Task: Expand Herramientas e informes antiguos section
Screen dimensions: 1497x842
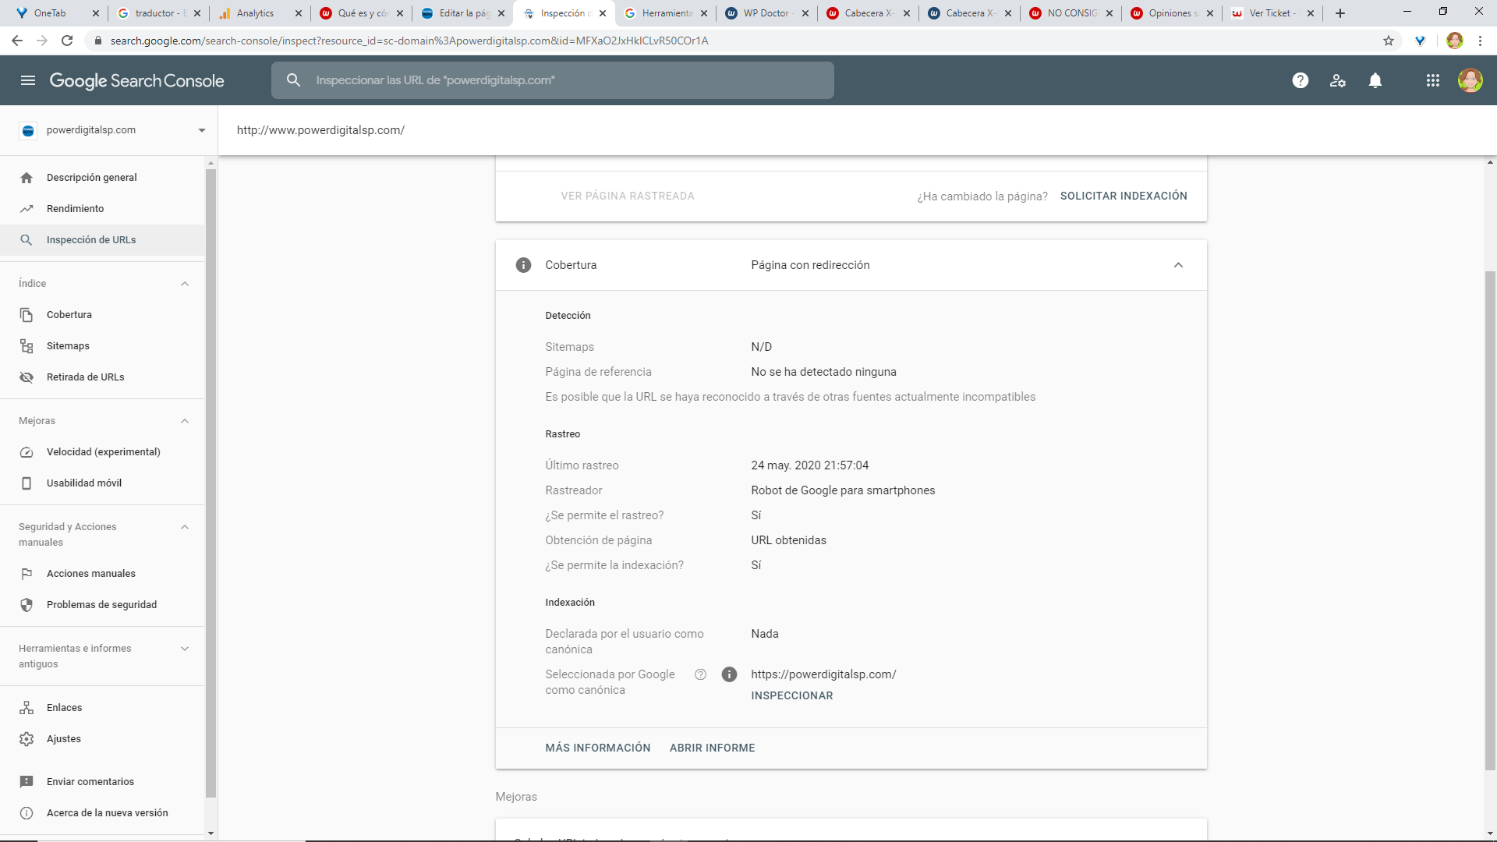Action: pyautogui.click(x=185, y=649)
